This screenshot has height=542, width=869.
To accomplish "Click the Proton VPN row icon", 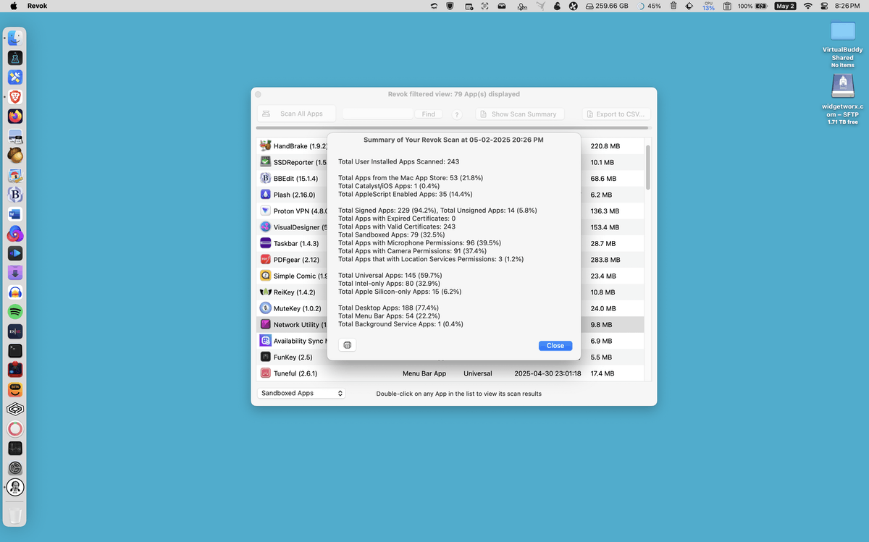I will 266,211.
